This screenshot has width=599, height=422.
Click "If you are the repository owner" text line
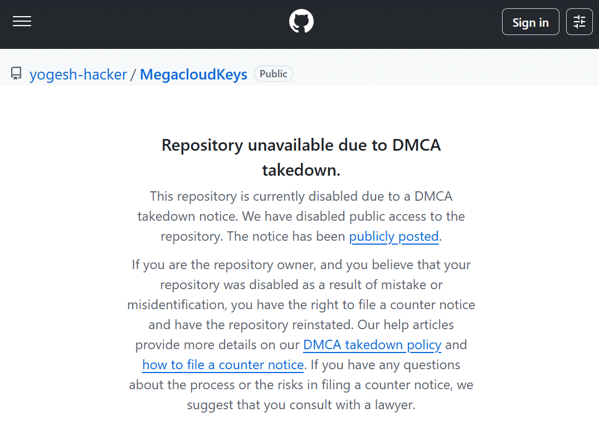(301, 265)
